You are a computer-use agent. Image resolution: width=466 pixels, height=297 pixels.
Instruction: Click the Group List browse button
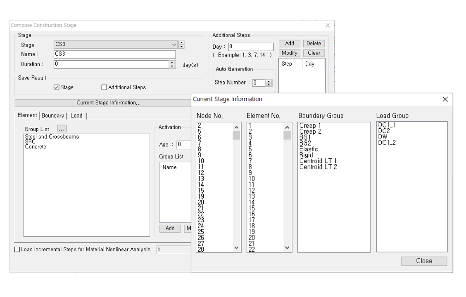tap(61, 129)
